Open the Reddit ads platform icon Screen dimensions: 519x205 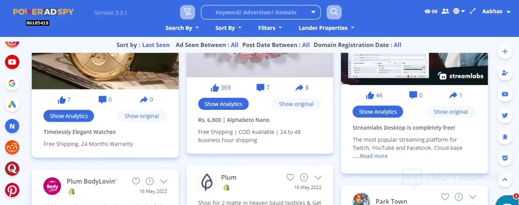(12, 147)
